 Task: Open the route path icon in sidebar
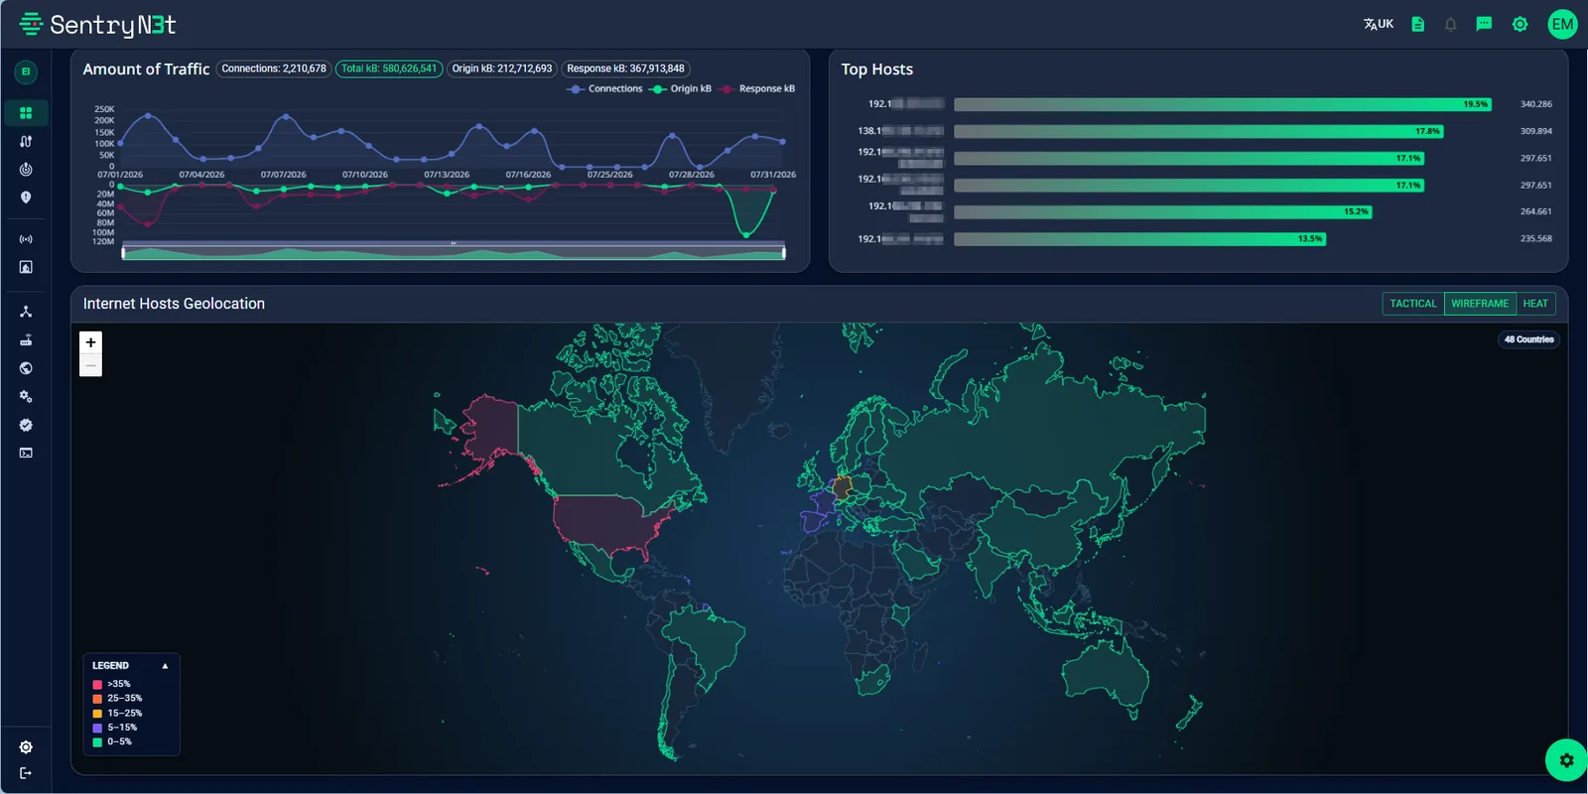pyautogui.click(x=26, y=141)
